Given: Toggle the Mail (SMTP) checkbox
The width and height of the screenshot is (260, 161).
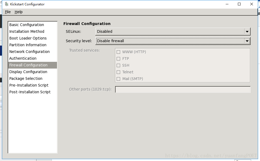Looking at the screenshot, I should 119,79.
